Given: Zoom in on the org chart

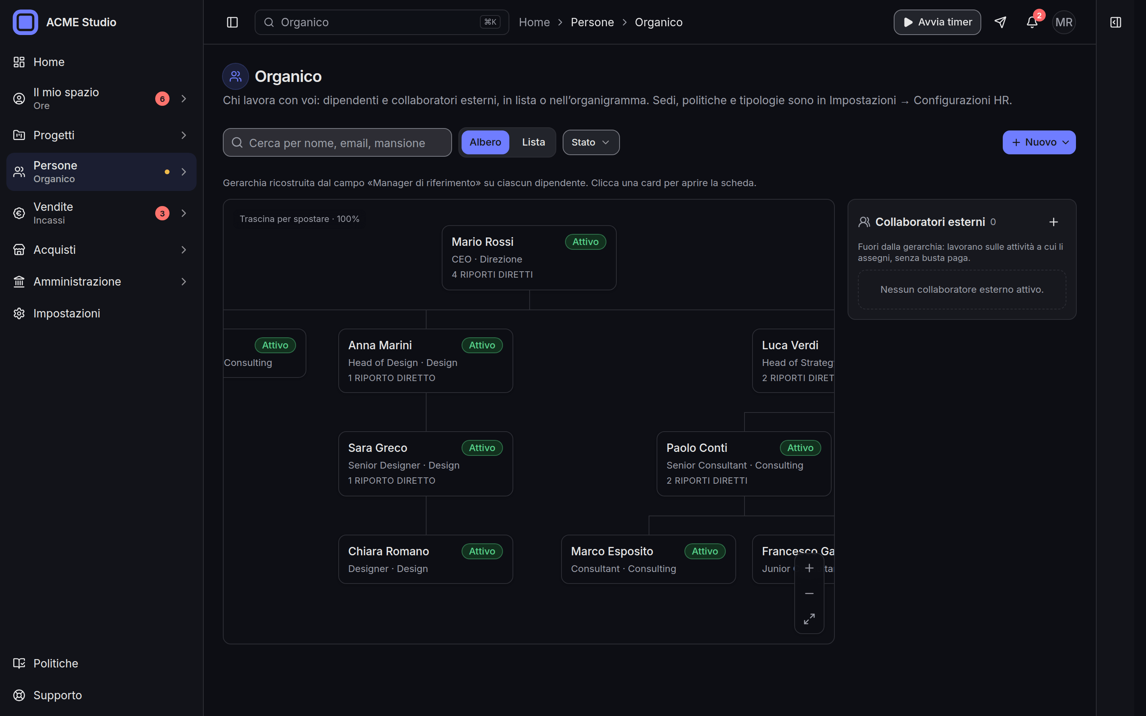Looking at the screenshot, I should [809, 568].
